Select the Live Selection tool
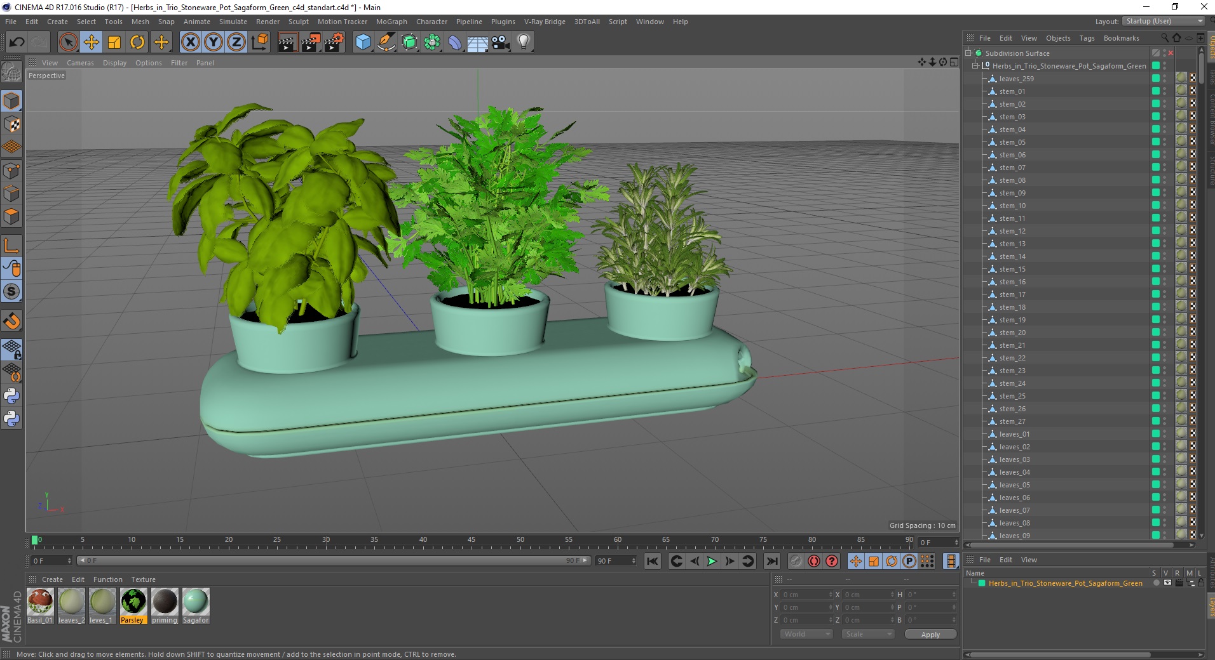 [x=68, y=43]
